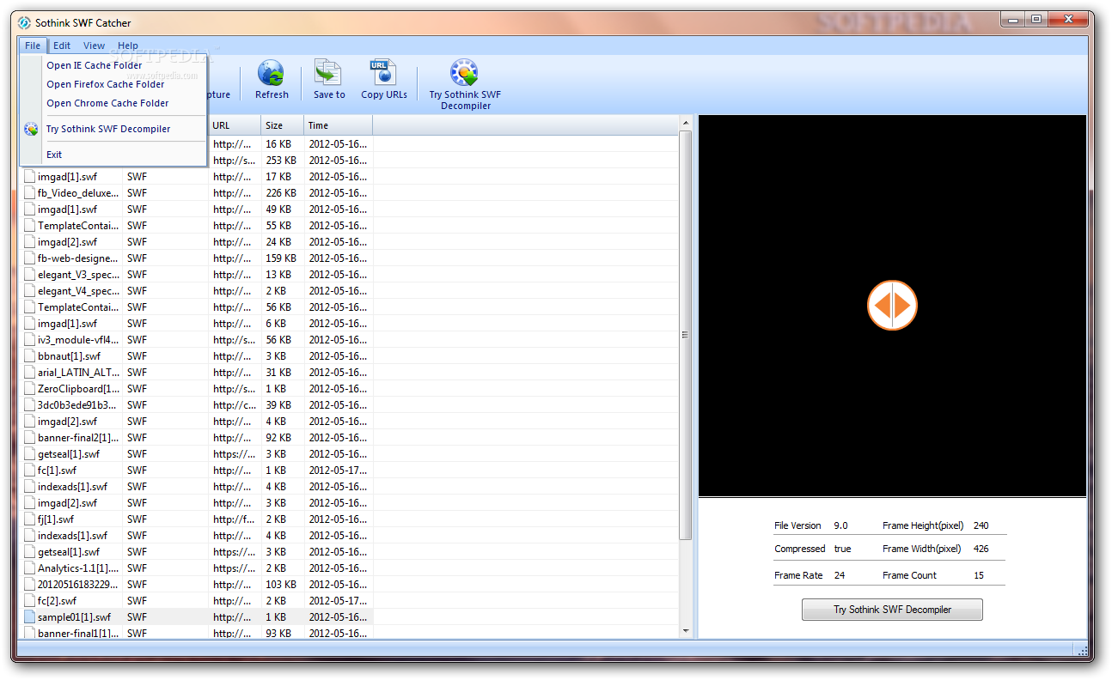1112x680 pixels.
Task: Open the File menu
Action: click(x=33, y=46)
